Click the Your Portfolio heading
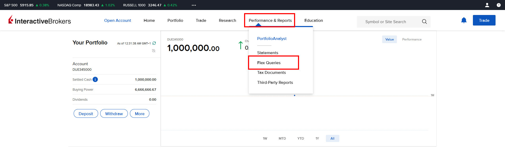Viewport: 505px width, 153px height. pos(90,43)
